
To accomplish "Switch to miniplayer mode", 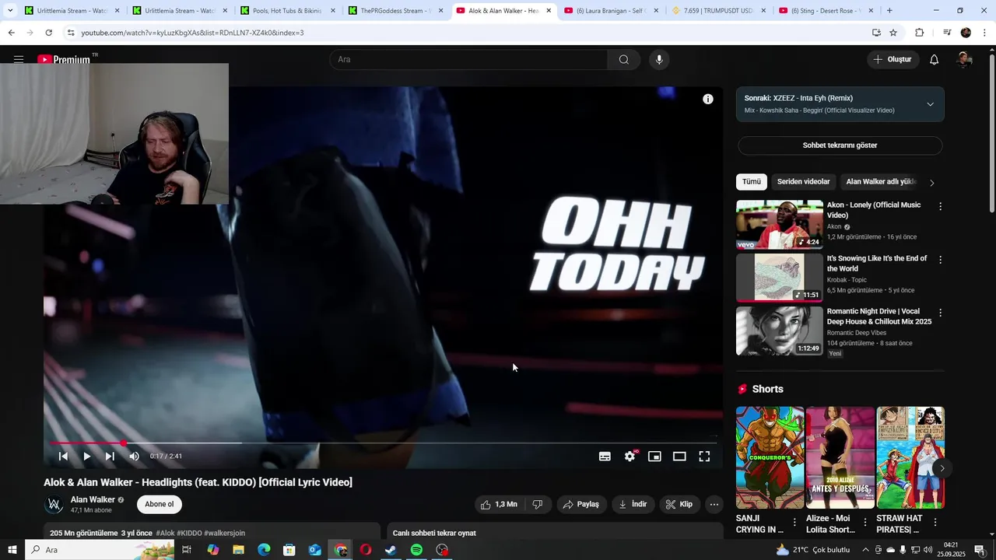I will click(654, 457).
